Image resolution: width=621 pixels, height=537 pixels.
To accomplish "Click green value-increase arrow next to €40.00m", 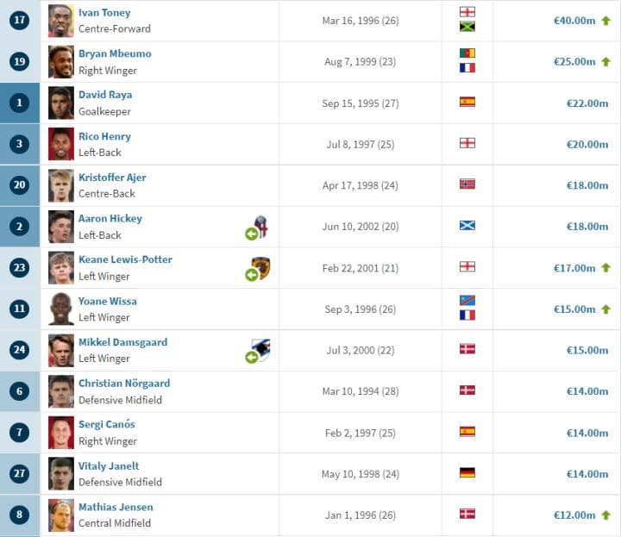I will click(606, 21).
